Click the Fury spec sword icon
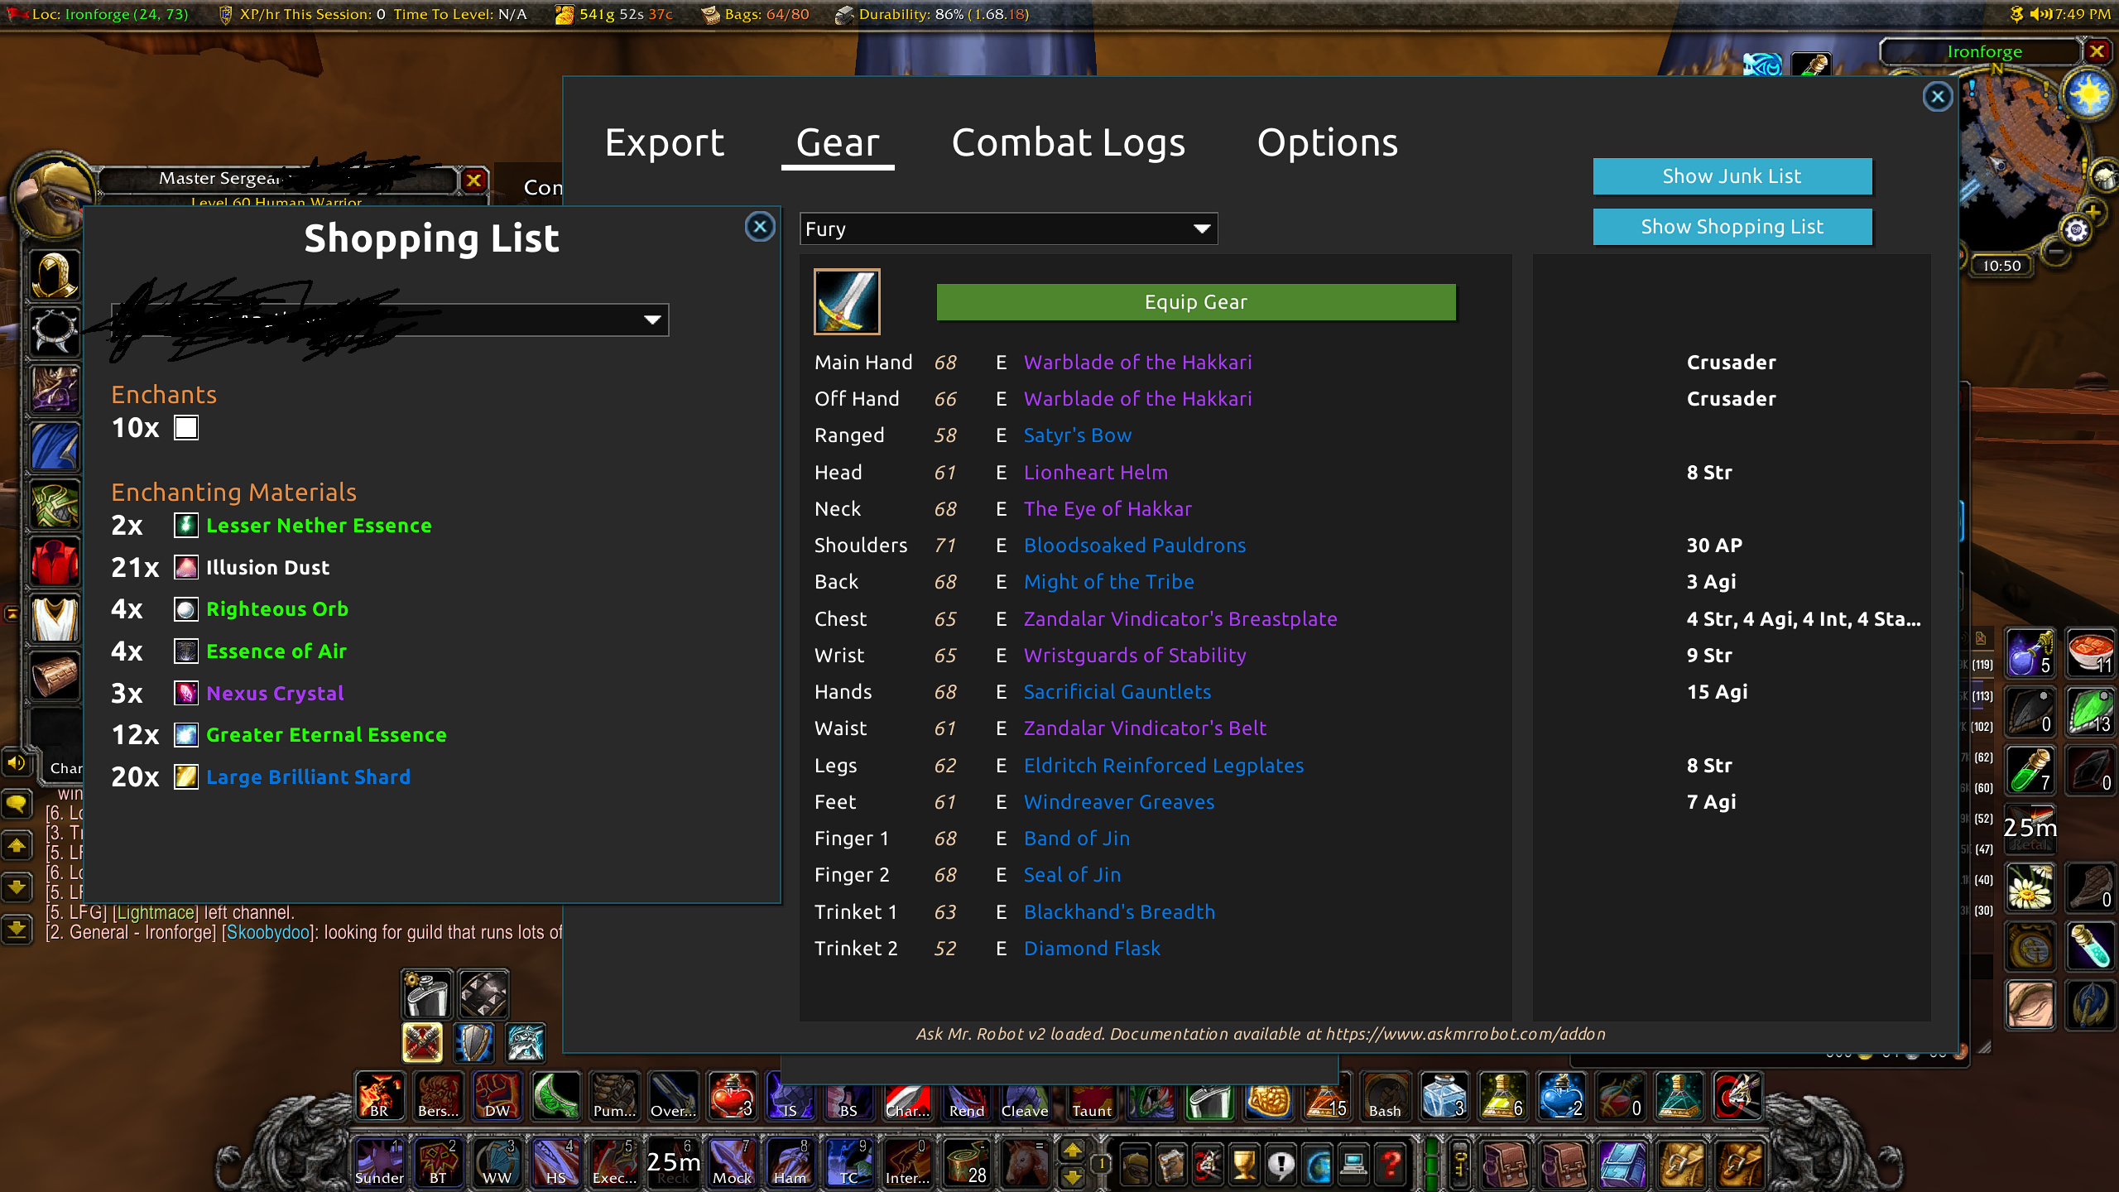This screenshot has width=2119, height=1192. (847, 301)
